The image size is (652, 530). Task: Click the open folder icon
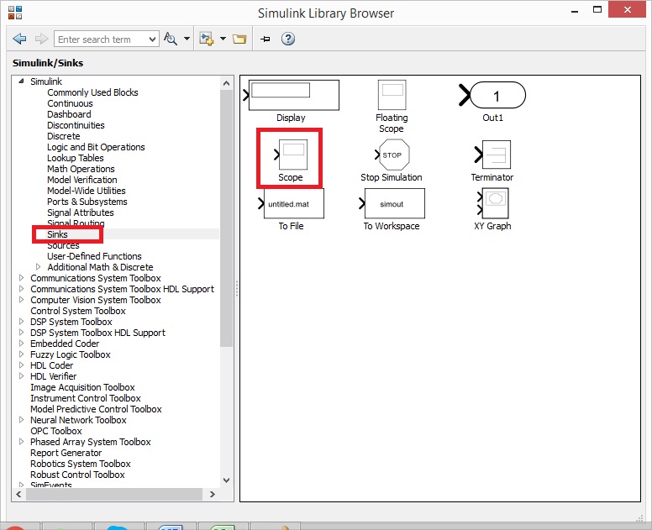point(239,39)
